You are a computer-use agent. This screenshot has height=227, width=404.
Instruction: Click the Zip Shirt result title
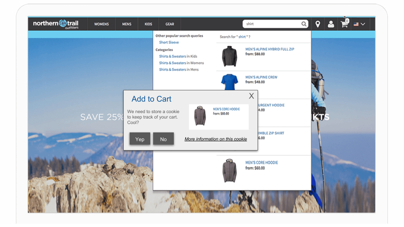point(271,133)
